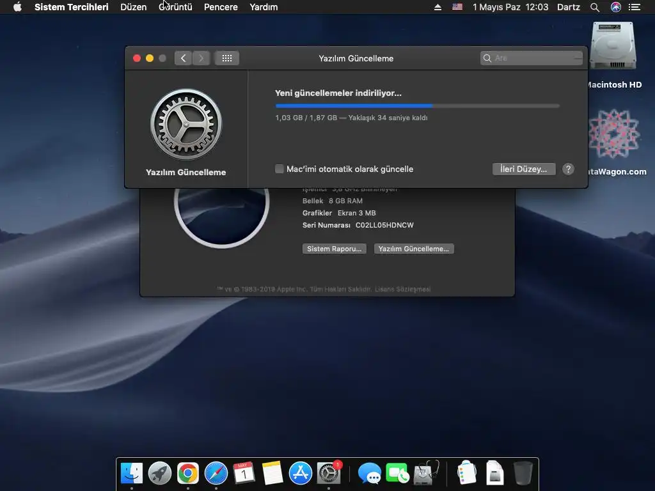The height and width of the screenshot is (491, 655).
Task: Open the Apple menu
Action: (x=17, y=7)
